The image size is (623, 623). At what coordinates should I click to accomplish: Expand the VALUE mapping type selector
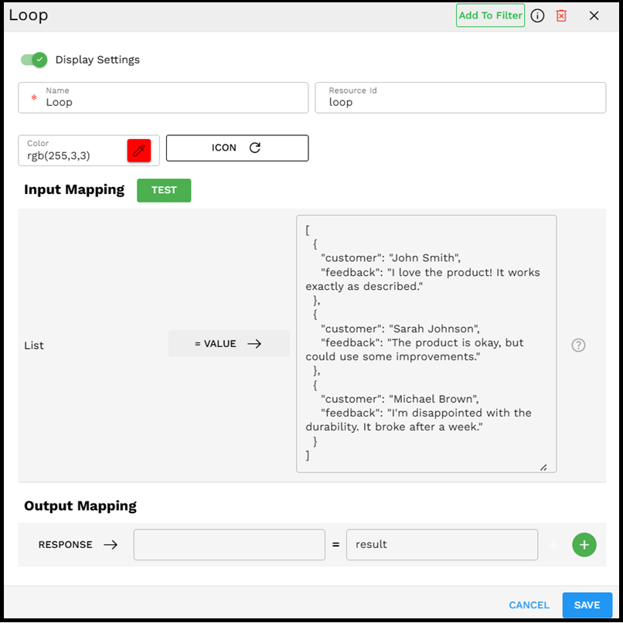coord(229,345)
